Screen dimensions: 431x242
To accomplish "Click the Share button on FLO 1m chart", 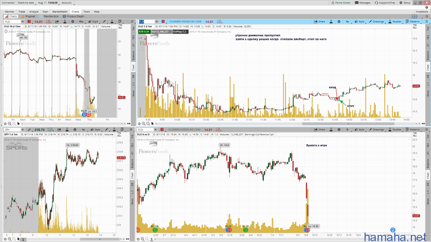I will (x=320, y=22).
